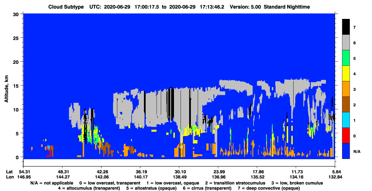Click legend text '3 = low, broken cumulus'
The width and height of the screenshot is (372, 191).
[x=297, y=183]
